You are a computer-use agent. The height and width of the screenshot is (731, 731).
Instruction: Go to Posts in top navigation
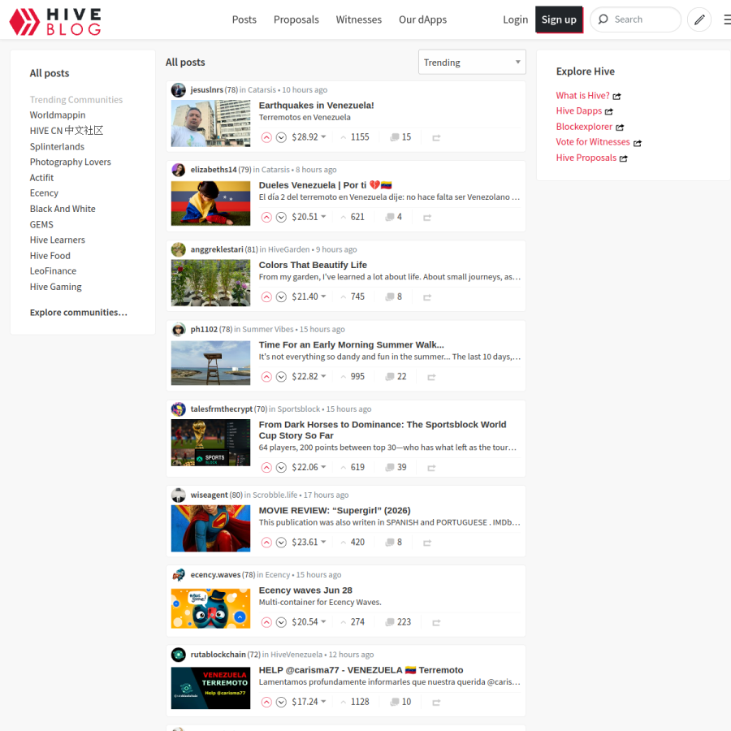[x=244, y=19]
